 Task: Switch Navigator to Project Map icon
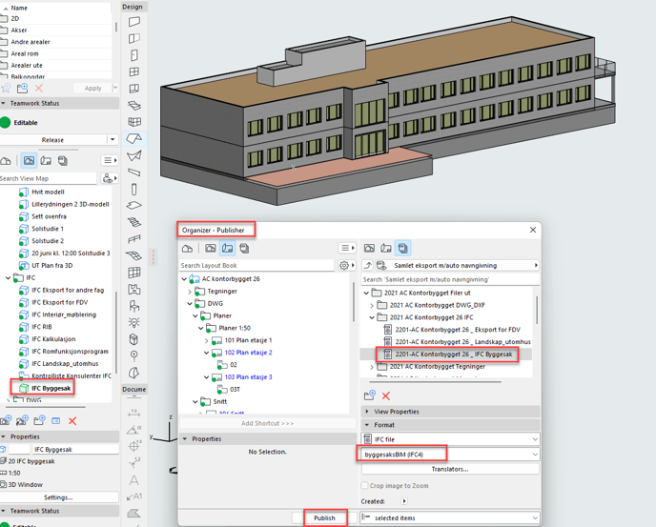click(x=6, y=161)
